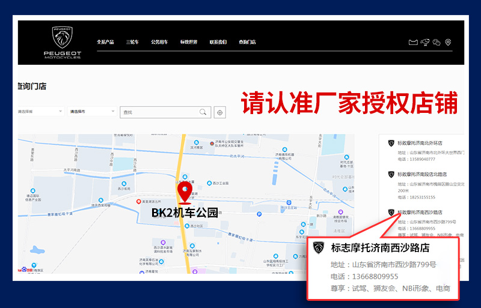Open the 全系产品 menu
This screenshot has height=308, width=481.
105,42
